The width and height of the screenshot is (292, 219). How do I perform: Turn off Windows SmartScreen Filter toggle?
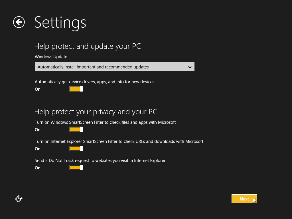pyautogui.click(x=76, y=129)
